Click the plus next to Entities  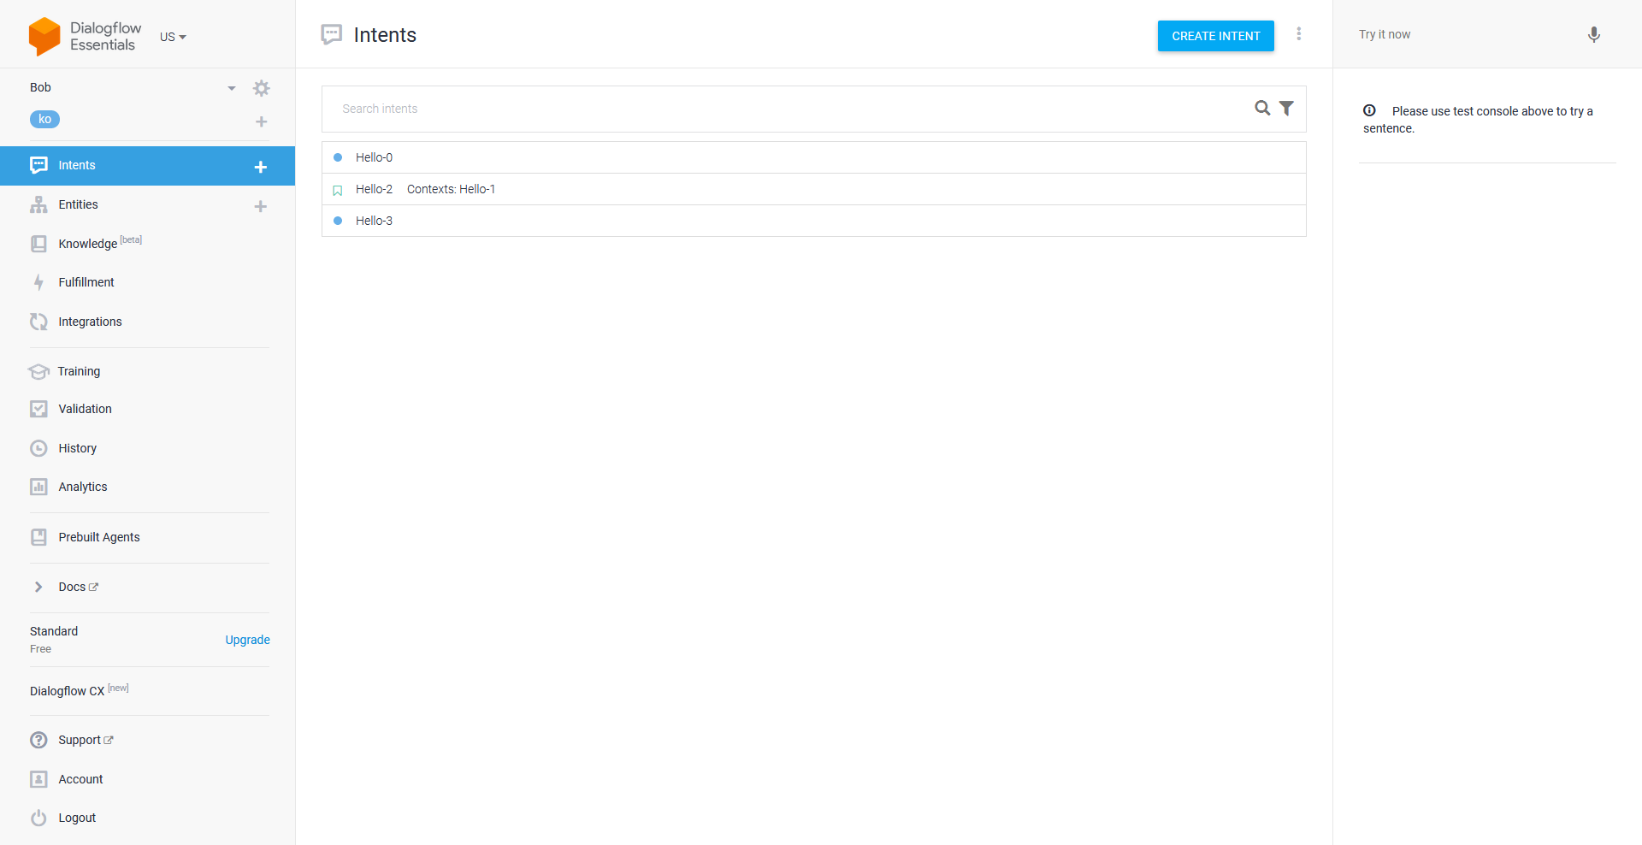261,206
